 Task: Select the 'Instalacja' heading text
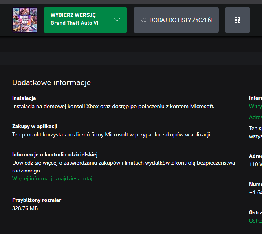click(24, 98)
